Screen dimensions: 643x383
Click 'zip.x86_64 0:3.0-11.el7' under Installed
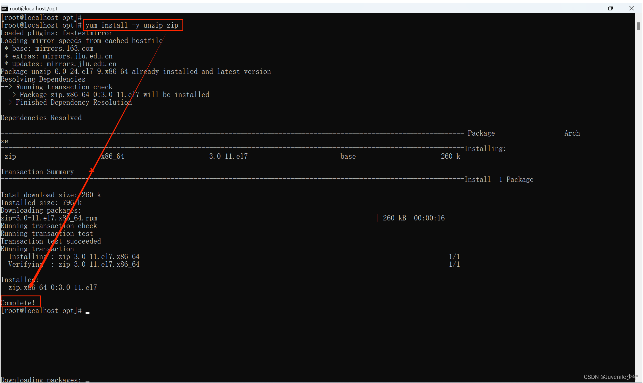coord(53,287)
